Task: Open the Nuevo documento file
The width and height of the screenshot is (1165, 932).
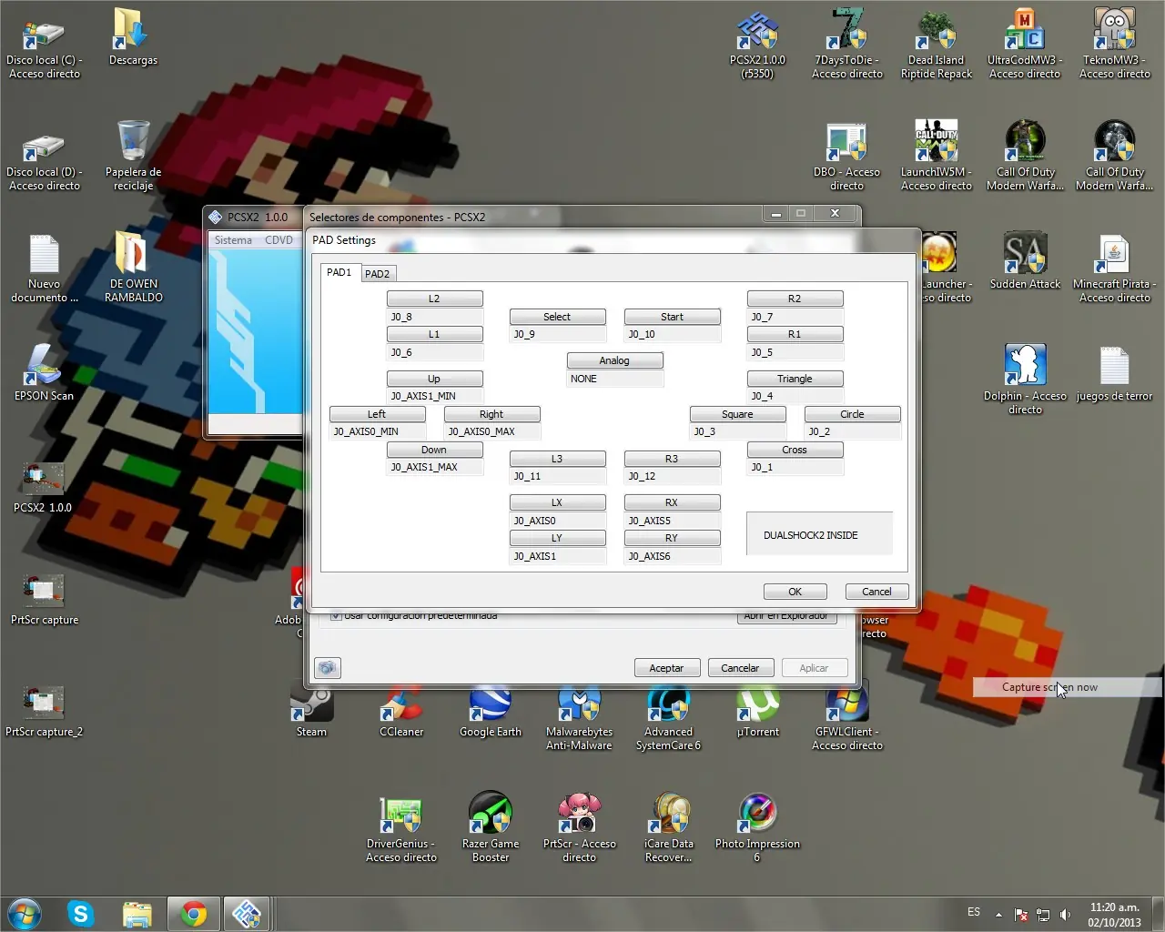Action: click(x=45, y=268)
